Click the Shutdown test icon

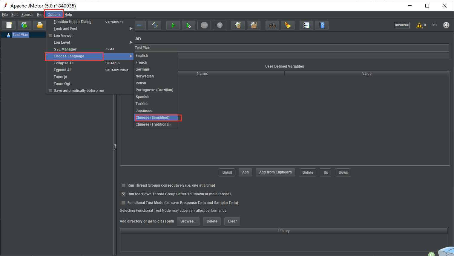coord(220,25)
